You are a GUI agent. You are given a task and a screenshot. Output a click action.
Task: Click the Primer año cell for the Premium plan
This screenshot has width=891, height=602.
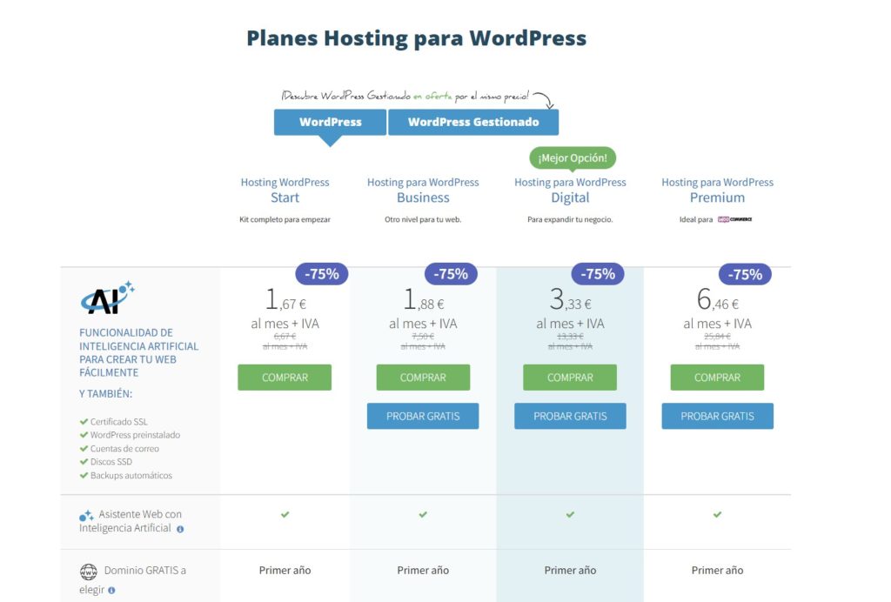coord(717,570)
